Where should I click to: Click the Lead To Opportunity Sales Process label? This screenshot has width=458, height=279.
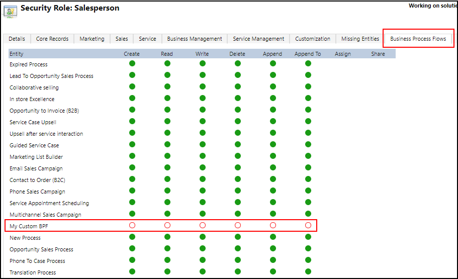tap(51, 76)
